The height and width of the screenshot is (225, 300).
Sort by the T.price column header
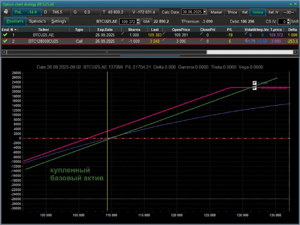pos(276,30)
